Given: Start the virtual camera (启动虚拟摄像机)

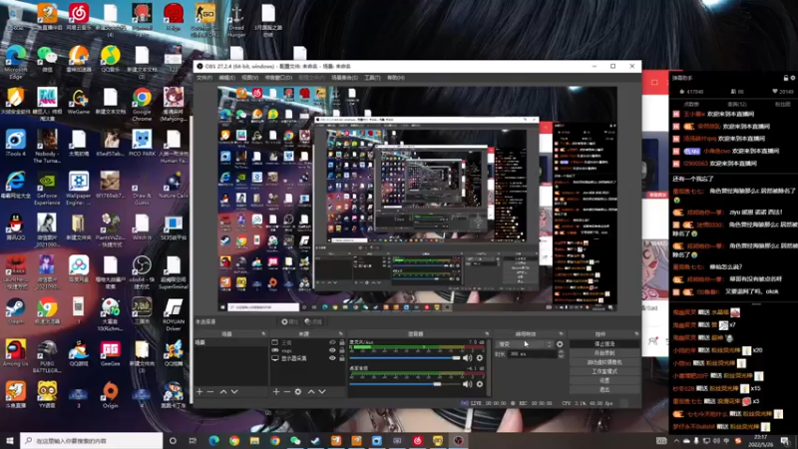Looking at the screenshot, I should point(604,362).
